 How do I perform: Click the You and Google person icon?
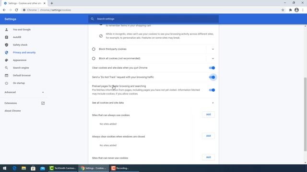click(6, 30)
